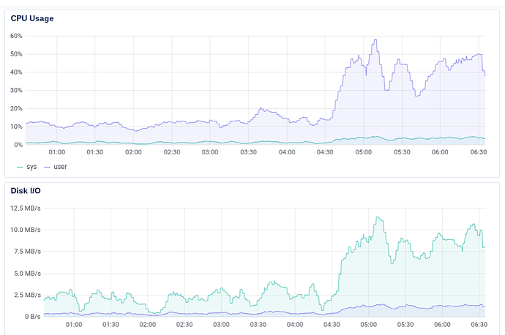Click the 40% label on CPU axis
Image resolution: width=505 pixels, height=335 pixels.
tap(16, 72)
